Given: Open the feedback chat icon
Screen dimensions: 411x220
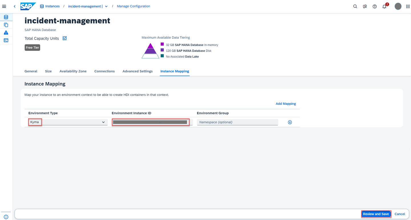Looking at the screenshot, I should (365, 6).
